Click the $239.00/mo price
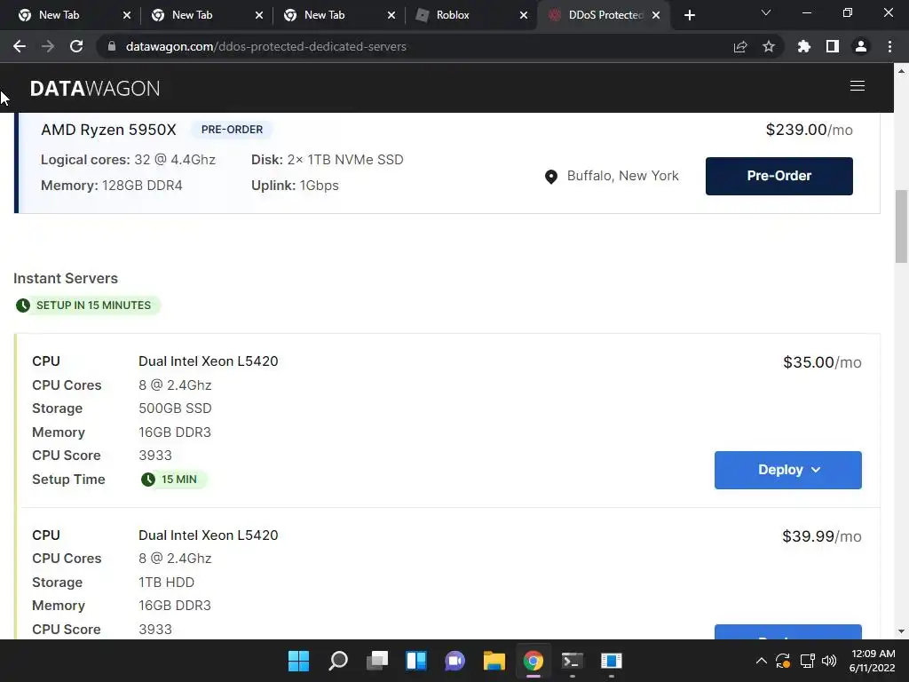The image size is (909, 682). [x=810, y=130]
